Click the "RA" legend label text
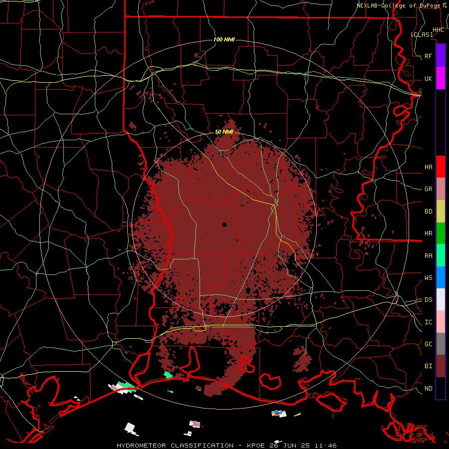Viewport: 449px width, 449px height. [x=428, y=256]
